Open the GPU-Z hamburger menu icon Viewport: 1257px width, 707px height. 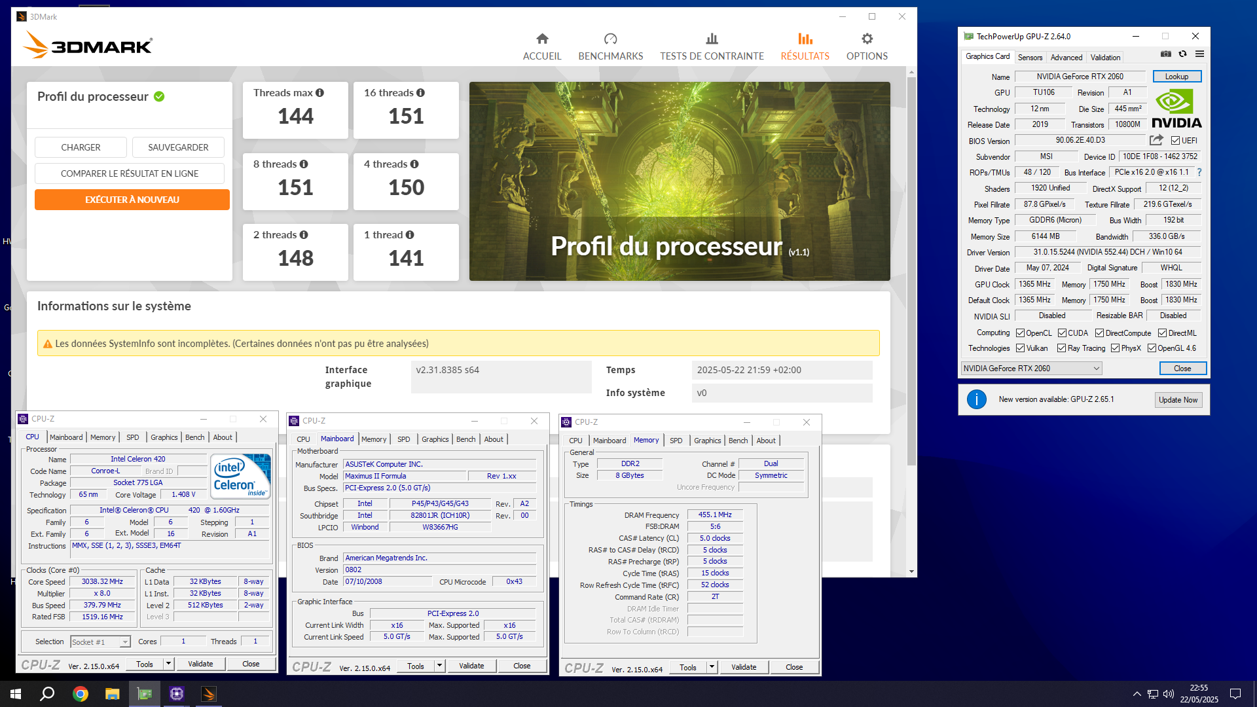pyautogui.click(x=1199, y=54)
